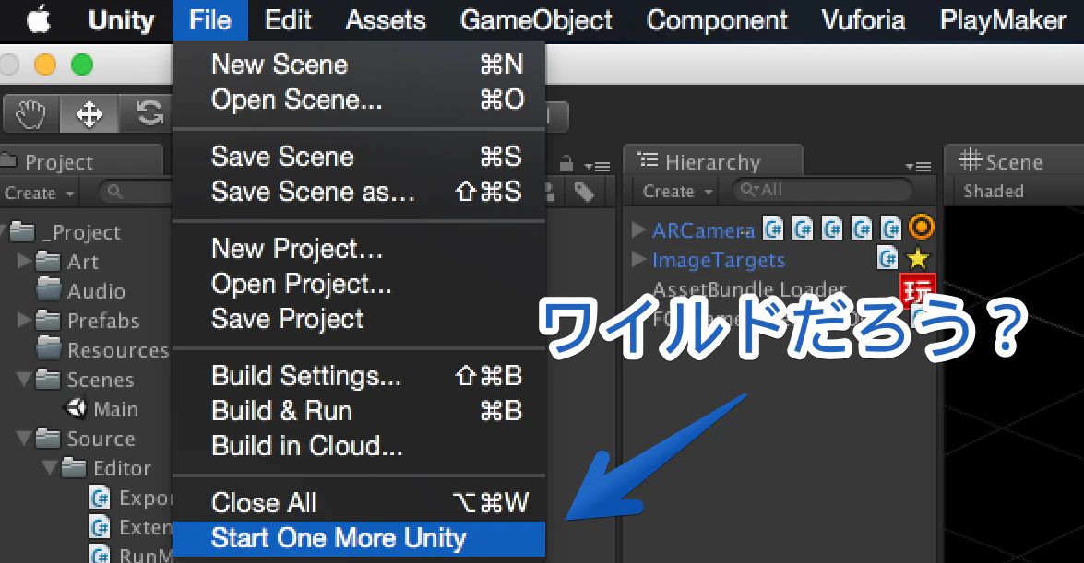Click the Hierarchy search field
The width and height of the screenshot is (1084, 563).
[822, 190]
